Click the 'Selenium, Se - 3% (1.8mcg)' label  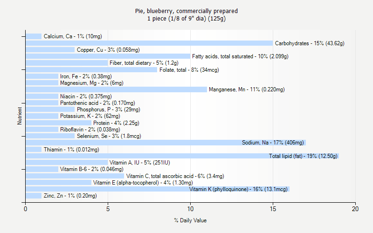(x=109, y=136)
